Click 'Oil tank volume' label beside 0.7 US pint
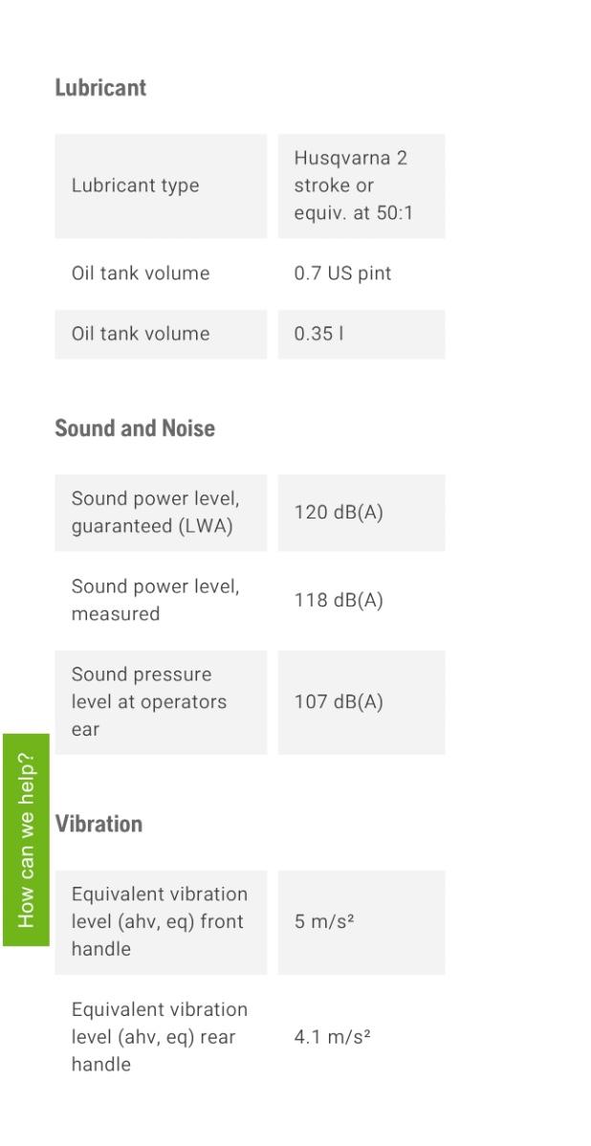The image size is (591, 1146). pos(141,274)
